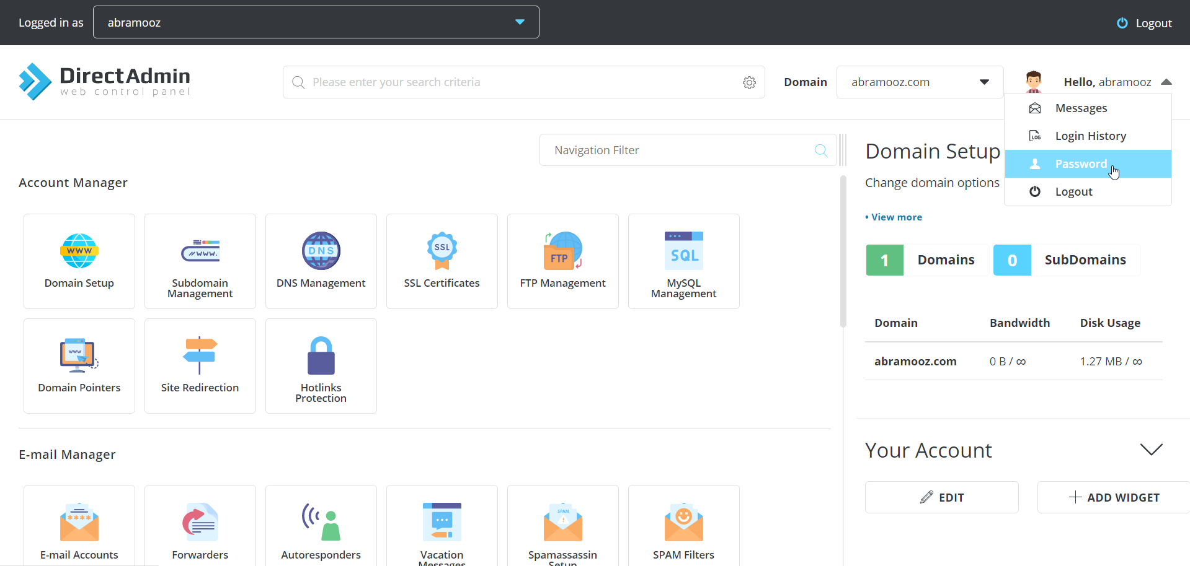
Task: Click the SubDomains count button
Action: [x=1067, y=260]
